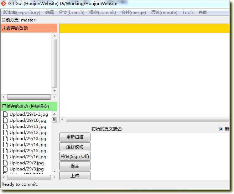This screenshot has height=194, width=234.
Task: Open the 帮助 menu
Action: 203,13
